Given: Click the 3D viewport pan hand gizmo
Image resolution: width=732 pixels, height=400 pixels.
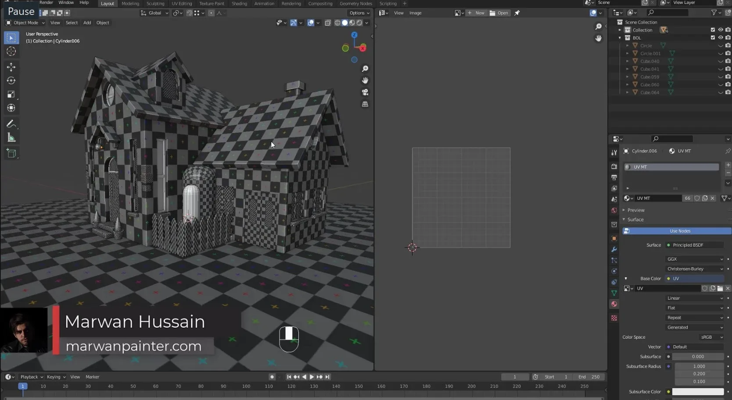Looking at the screenshot, I should pos(365,81).
